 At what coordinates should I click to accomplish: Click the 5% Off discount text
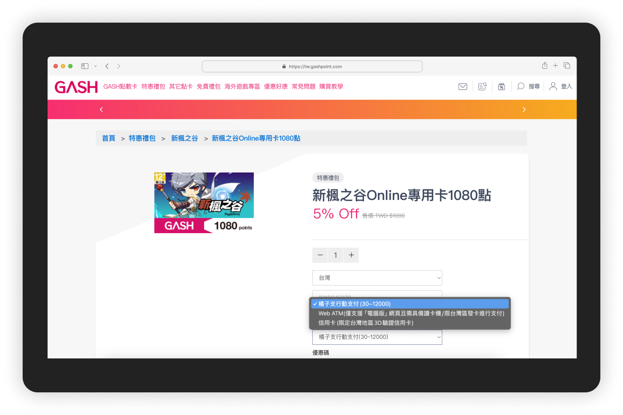click(x=336, y=214)
